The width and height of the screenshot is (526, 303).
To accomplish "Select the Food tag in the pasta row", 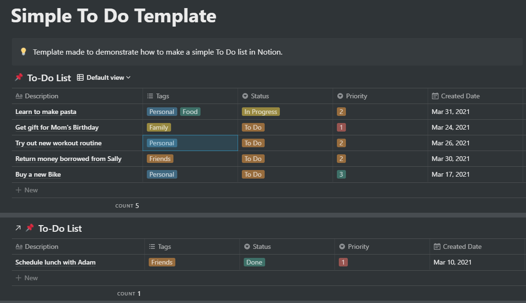I will coord(190,112).
